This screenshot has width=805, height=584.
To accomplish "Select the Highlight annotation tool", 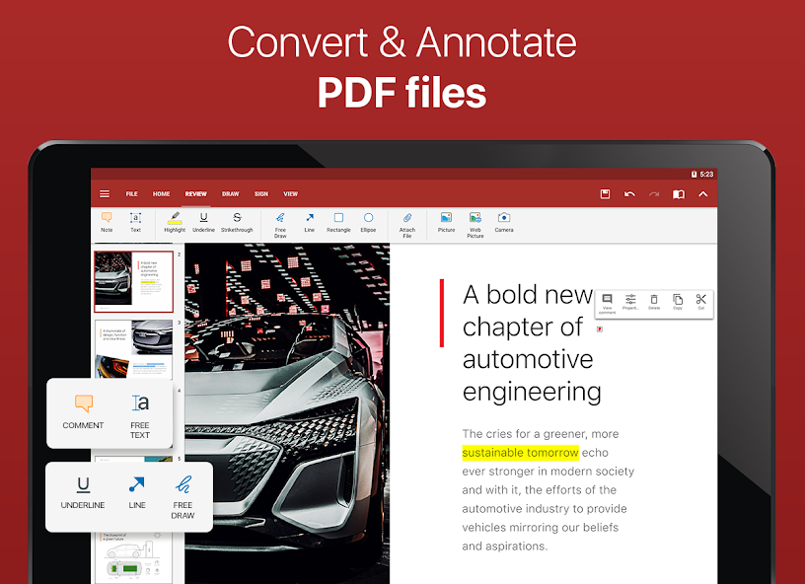I will pos(174,222).
